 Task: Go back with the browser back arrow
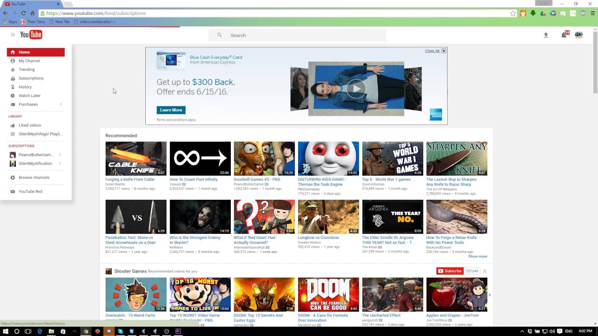6,13
